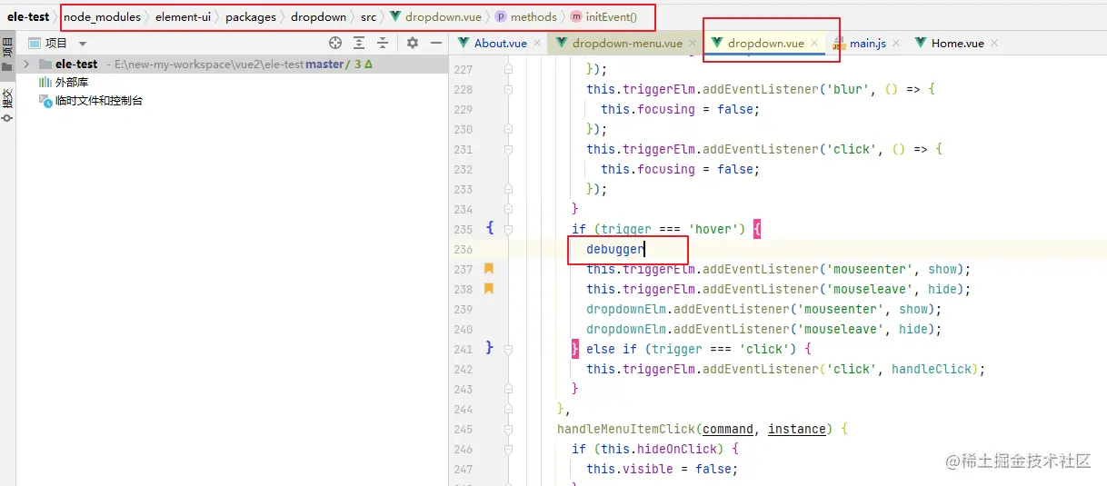Switch to the main.js tab

pyautogui.click(x=867, y=43)
